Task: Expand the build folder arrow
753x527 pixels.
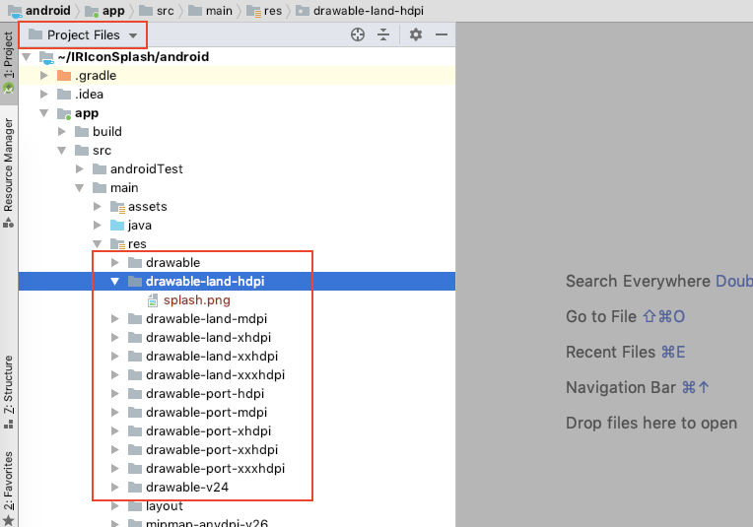Action: tap(62, 132)
